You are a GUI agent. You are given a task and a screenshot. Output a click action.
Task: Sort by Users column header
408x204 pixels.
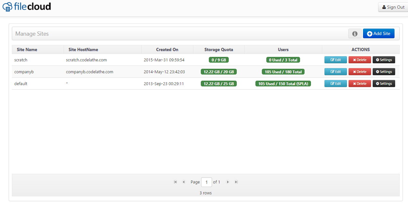tap(283, 49)
